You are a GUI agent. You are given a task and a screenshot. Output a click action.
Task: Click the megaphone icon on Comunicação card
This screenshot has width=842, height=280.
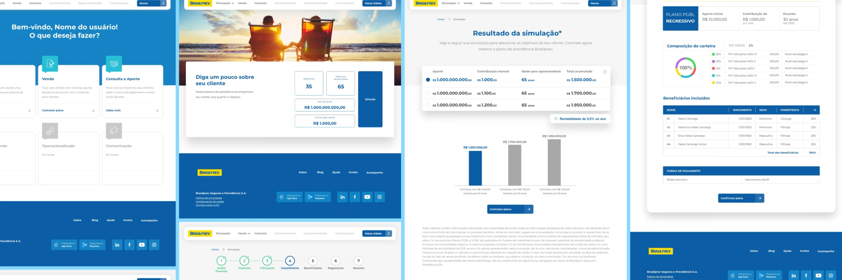(x=114, y=131)
